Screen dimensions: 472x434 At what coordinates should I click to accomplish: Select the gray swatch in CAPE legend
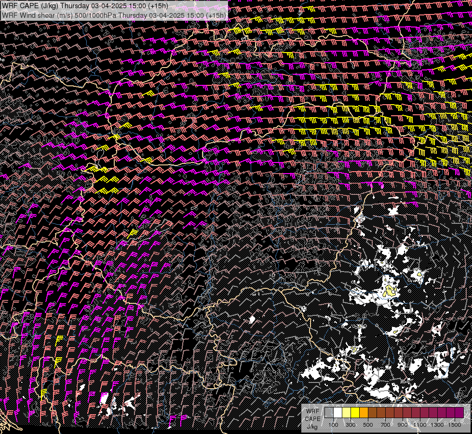(329, 413)
